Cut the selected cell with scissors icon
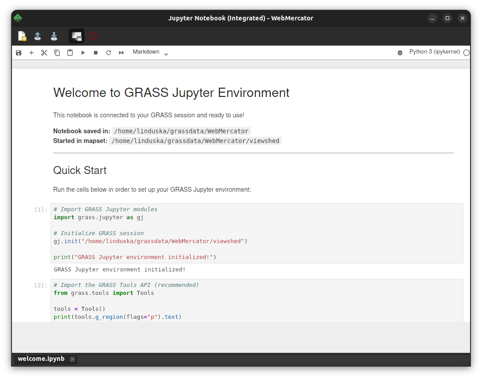The width and height of the screenshot is (482, 379). tap(44, 53)
